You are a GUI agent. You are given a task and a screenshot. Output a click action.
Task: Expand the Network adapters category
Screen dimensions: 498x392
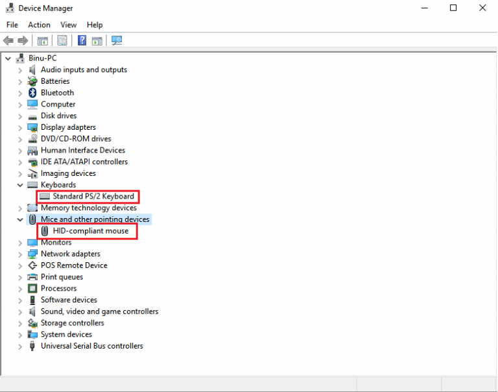coord(20,254)
